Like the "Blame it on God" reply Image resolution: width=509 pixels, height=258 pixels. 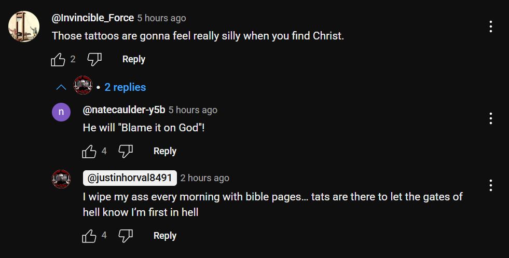[x=89, y=152]
